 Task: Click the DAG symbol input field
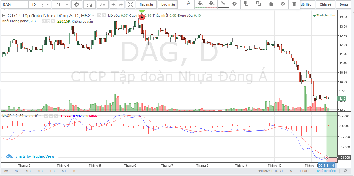pyautogui.click(x=15, y=4)
